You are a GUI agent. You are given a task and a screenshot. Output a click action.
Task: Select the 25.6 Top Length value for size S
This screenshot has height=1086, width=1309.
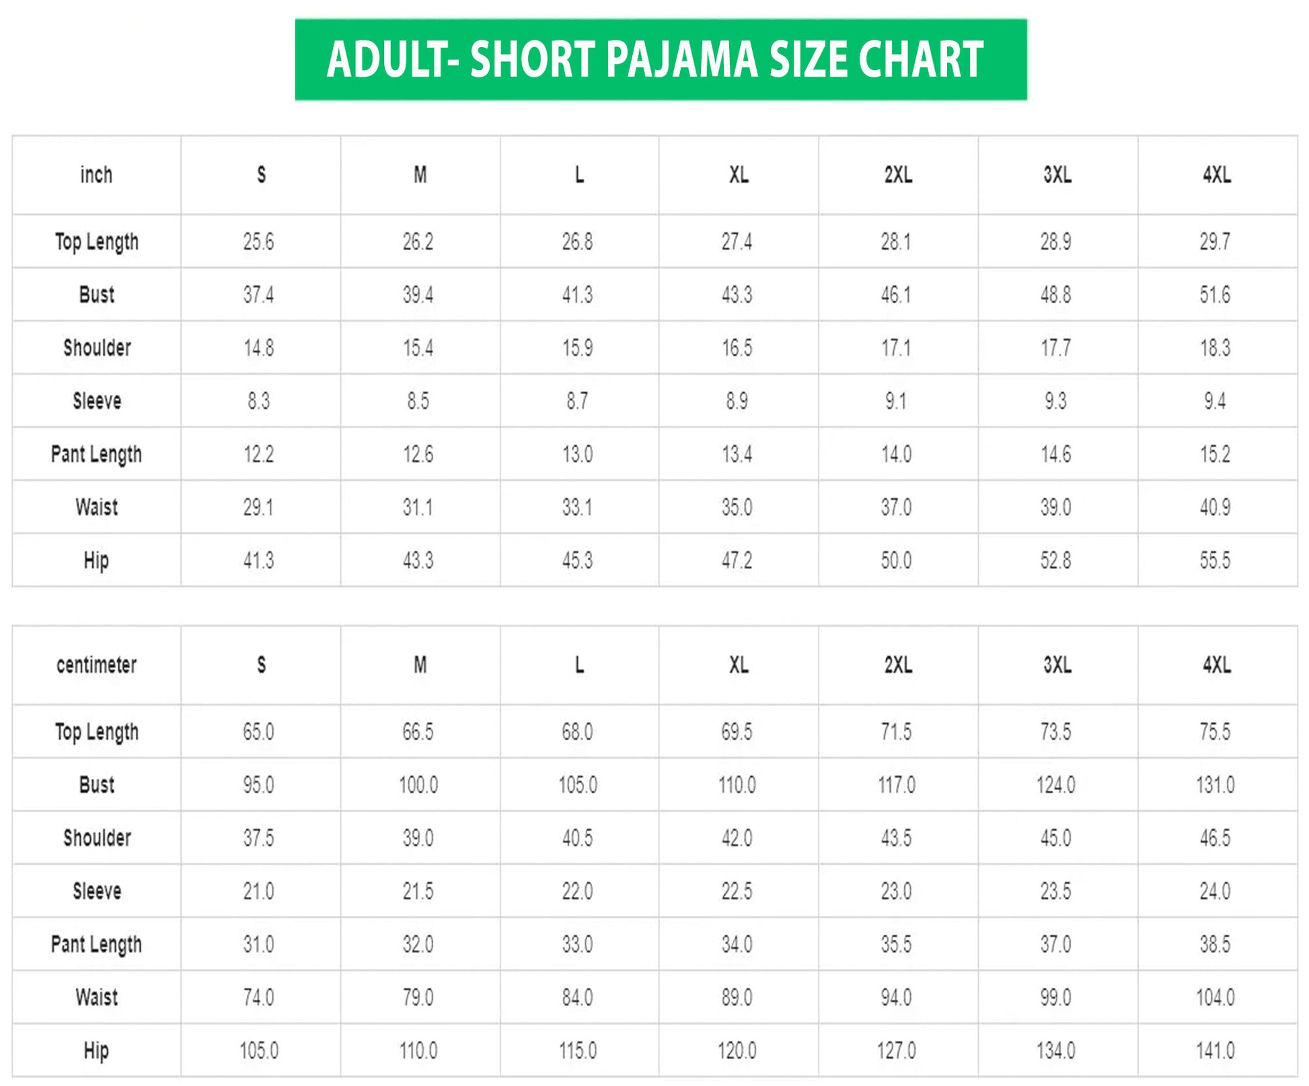[259, 242]
